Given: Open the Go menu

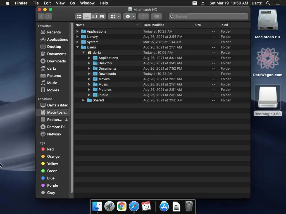Looking at the screenshot, I should pos(72,3).
